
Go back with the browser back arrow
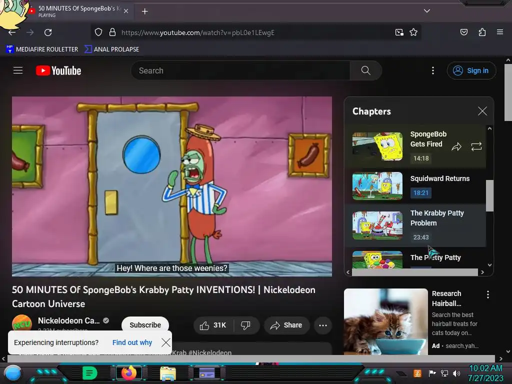pyautogui.click(x=12, y=32)
